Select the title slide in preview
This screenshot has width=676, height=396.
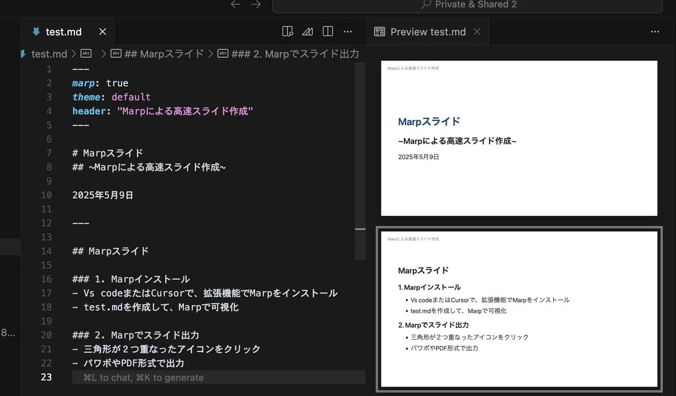(519, 138)
